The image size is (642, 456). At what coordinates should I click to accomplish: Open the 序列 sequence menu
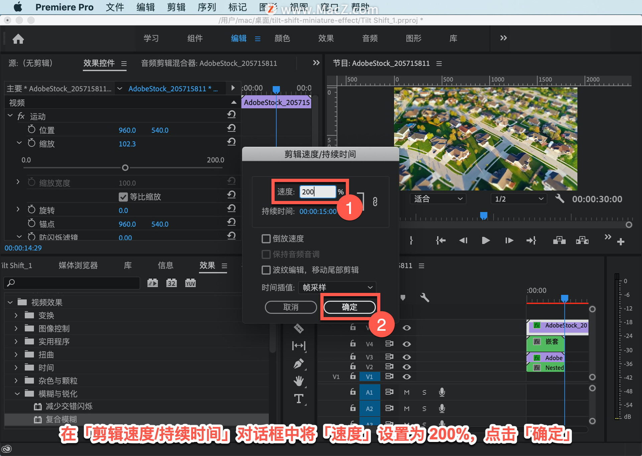tap(207, 7)
